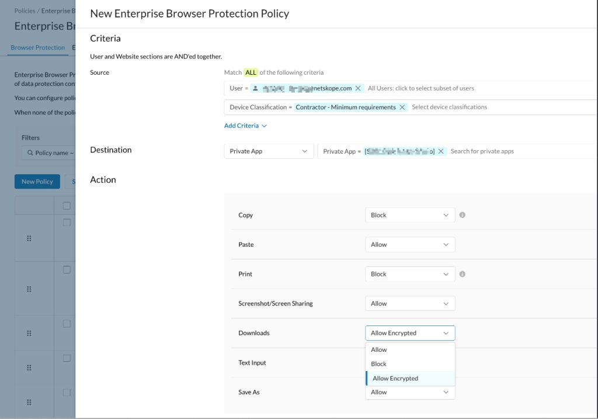Remove the netskope.com user chip
This screenshot has width=598, height=419.
point(358,88)
